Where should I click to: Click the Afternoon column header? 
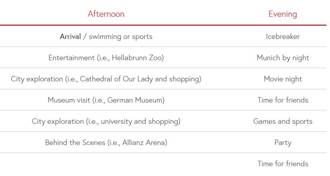(106, 14)
